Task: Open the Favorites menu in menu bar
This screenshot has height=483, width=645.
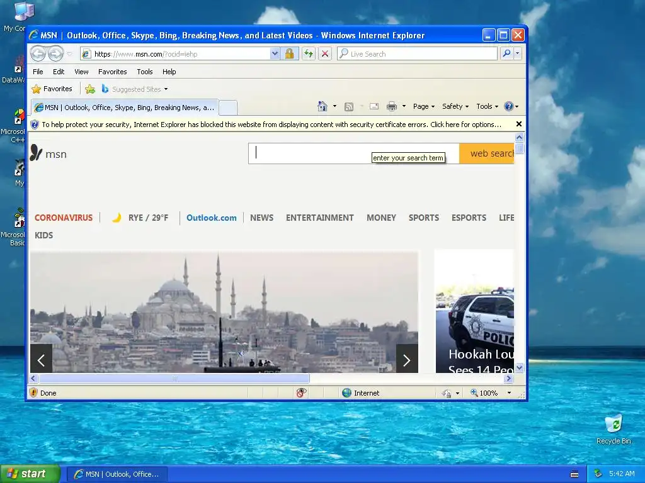Action: [112, 72]
